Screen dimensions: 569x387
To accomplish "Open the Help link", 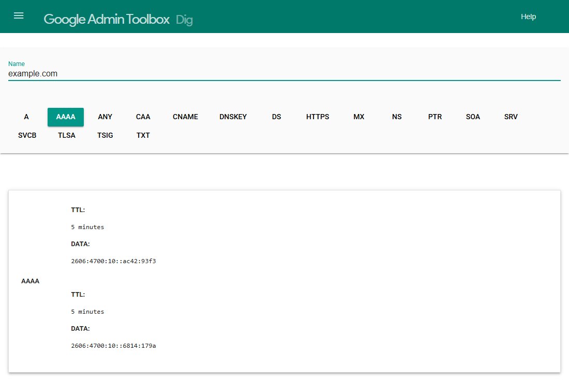I will point(528,17).
